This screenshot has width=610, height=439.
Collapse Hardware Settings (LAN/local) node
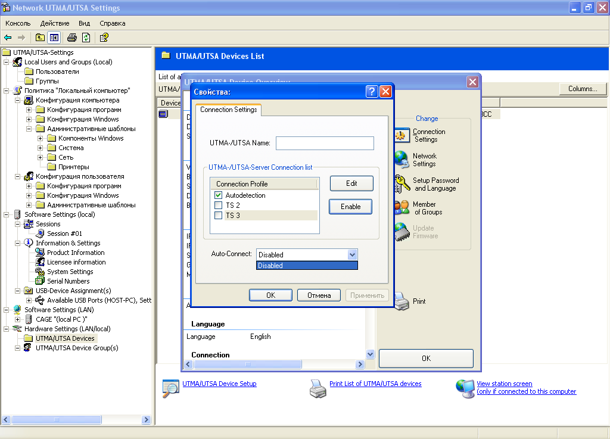coord(6,329)
